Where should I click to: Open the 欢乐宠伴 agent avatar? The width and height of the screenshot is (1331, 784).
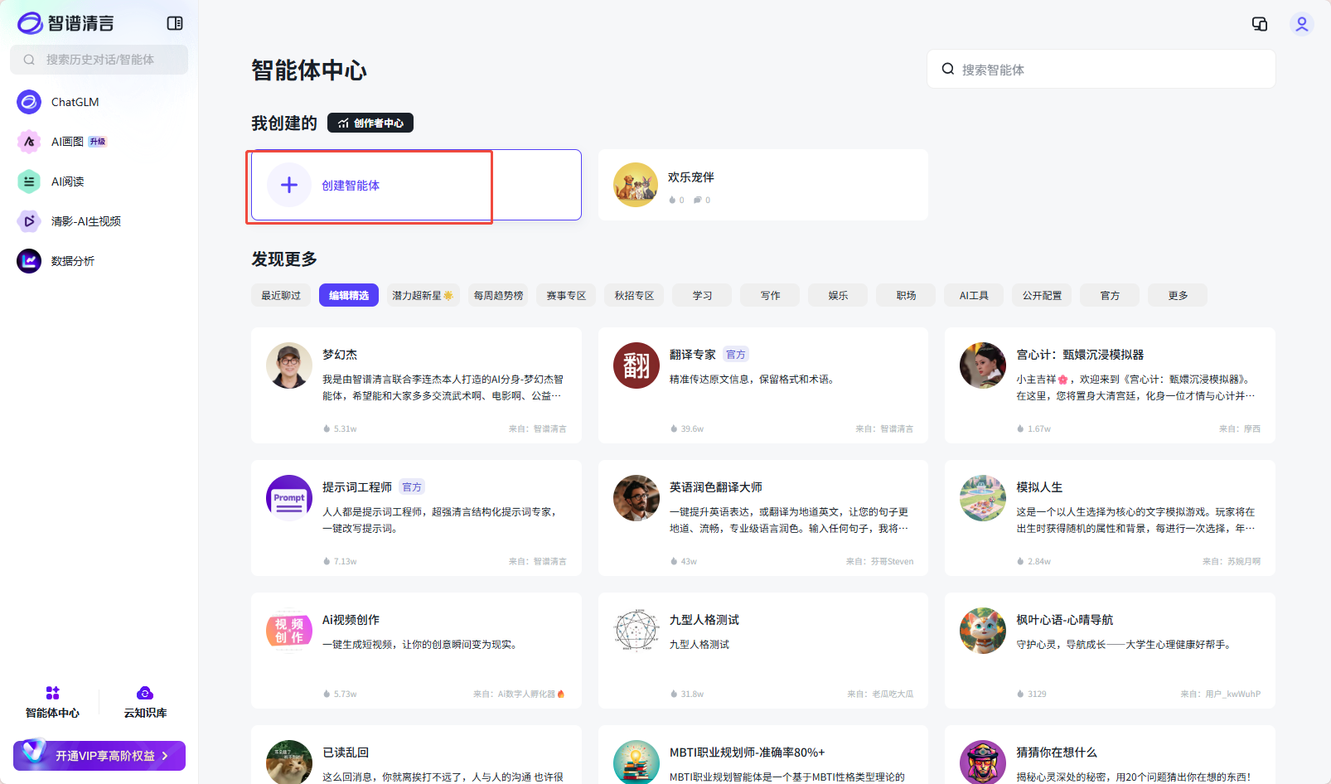click(x=636, y=185)
